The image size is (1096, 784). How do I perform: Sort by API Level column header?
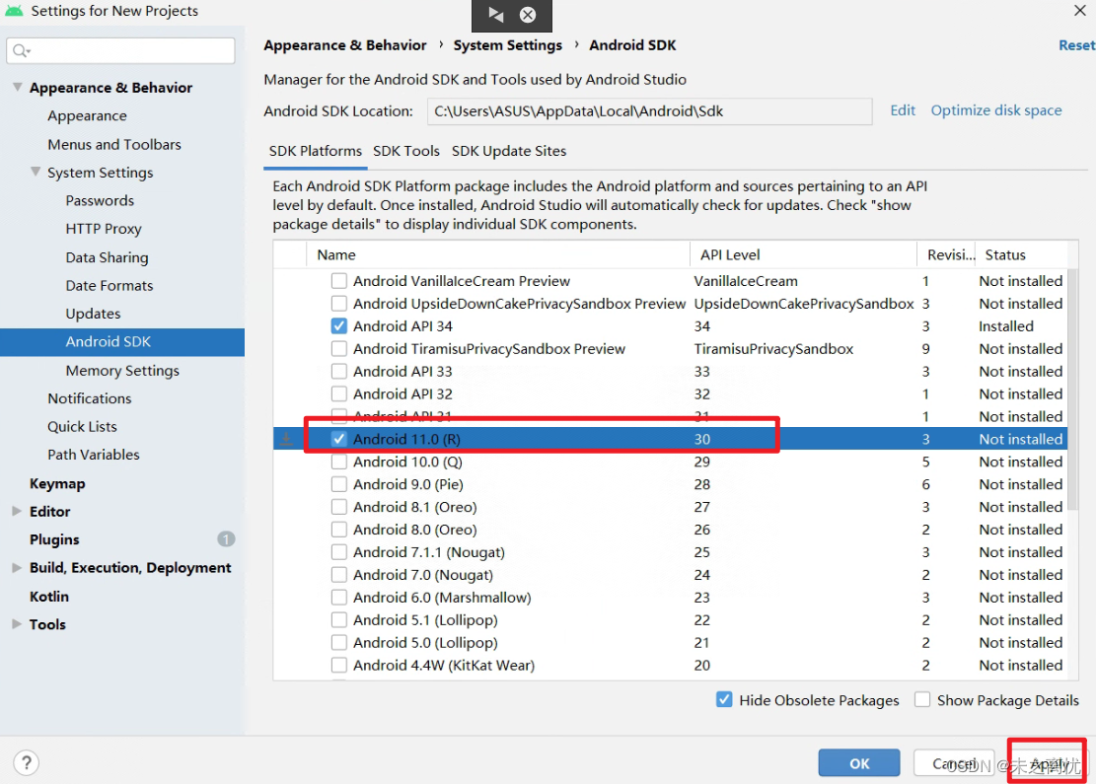point(803,255)
